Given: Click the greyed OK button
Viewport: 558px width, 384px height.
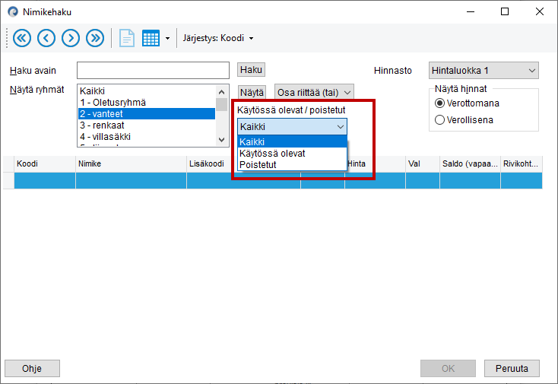Looking at the screenshot, I should (448, 368).
